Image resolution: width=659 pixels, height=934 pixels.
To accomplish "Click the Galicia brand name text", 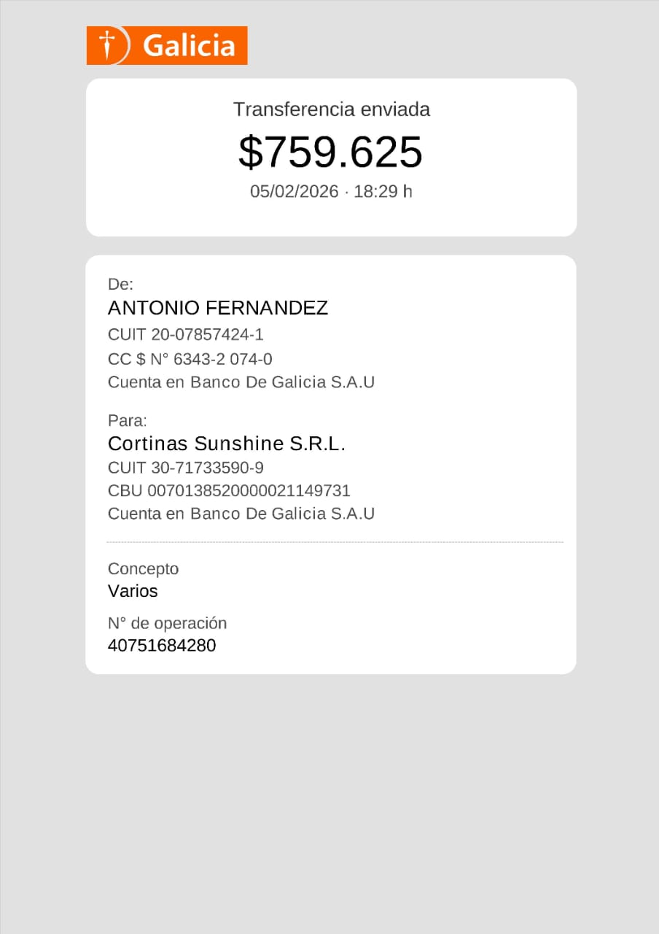I will tap(189, 46).
